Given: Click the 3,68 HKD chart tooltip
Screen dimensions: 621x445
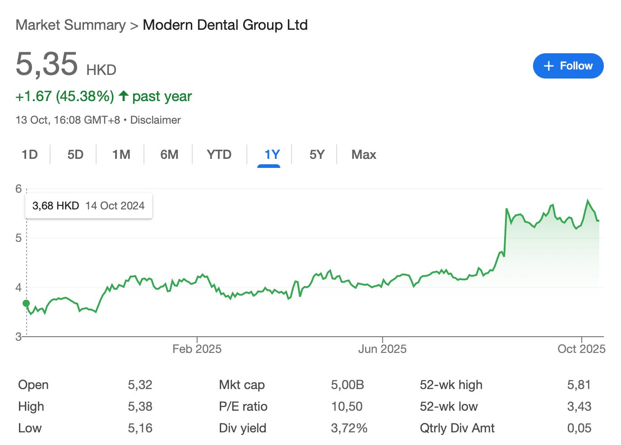Looking at the screenshot, I should click(88, 206).
